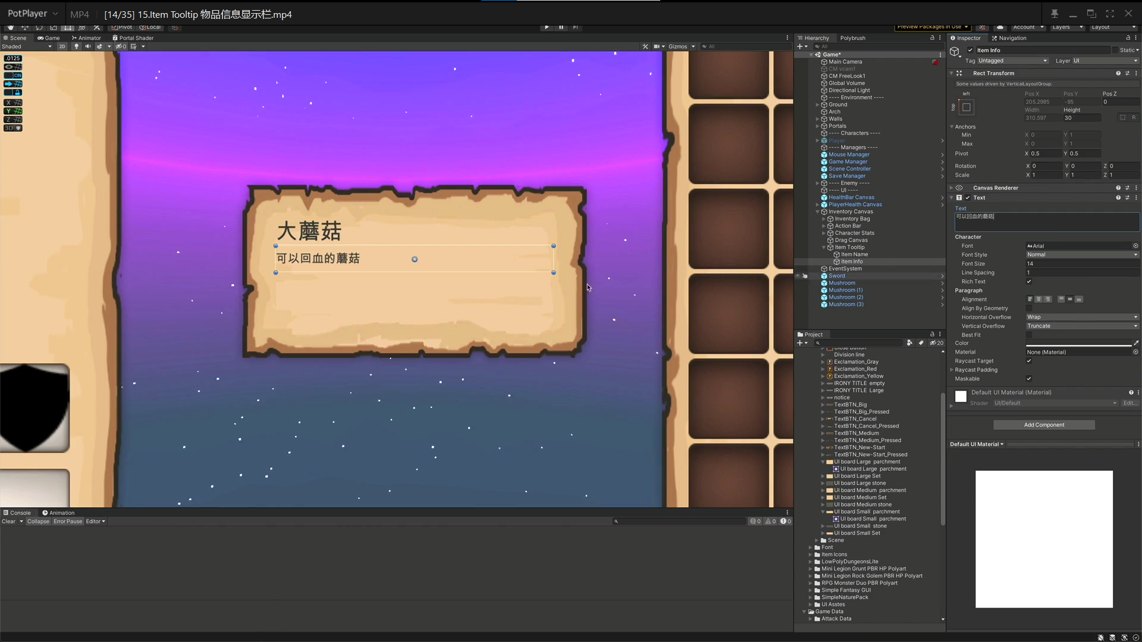Open the Font Style dropdown set to Normal
The height and width of the screenshot is (642, 1142).
pyautogui.click(x=1082, y=254)
